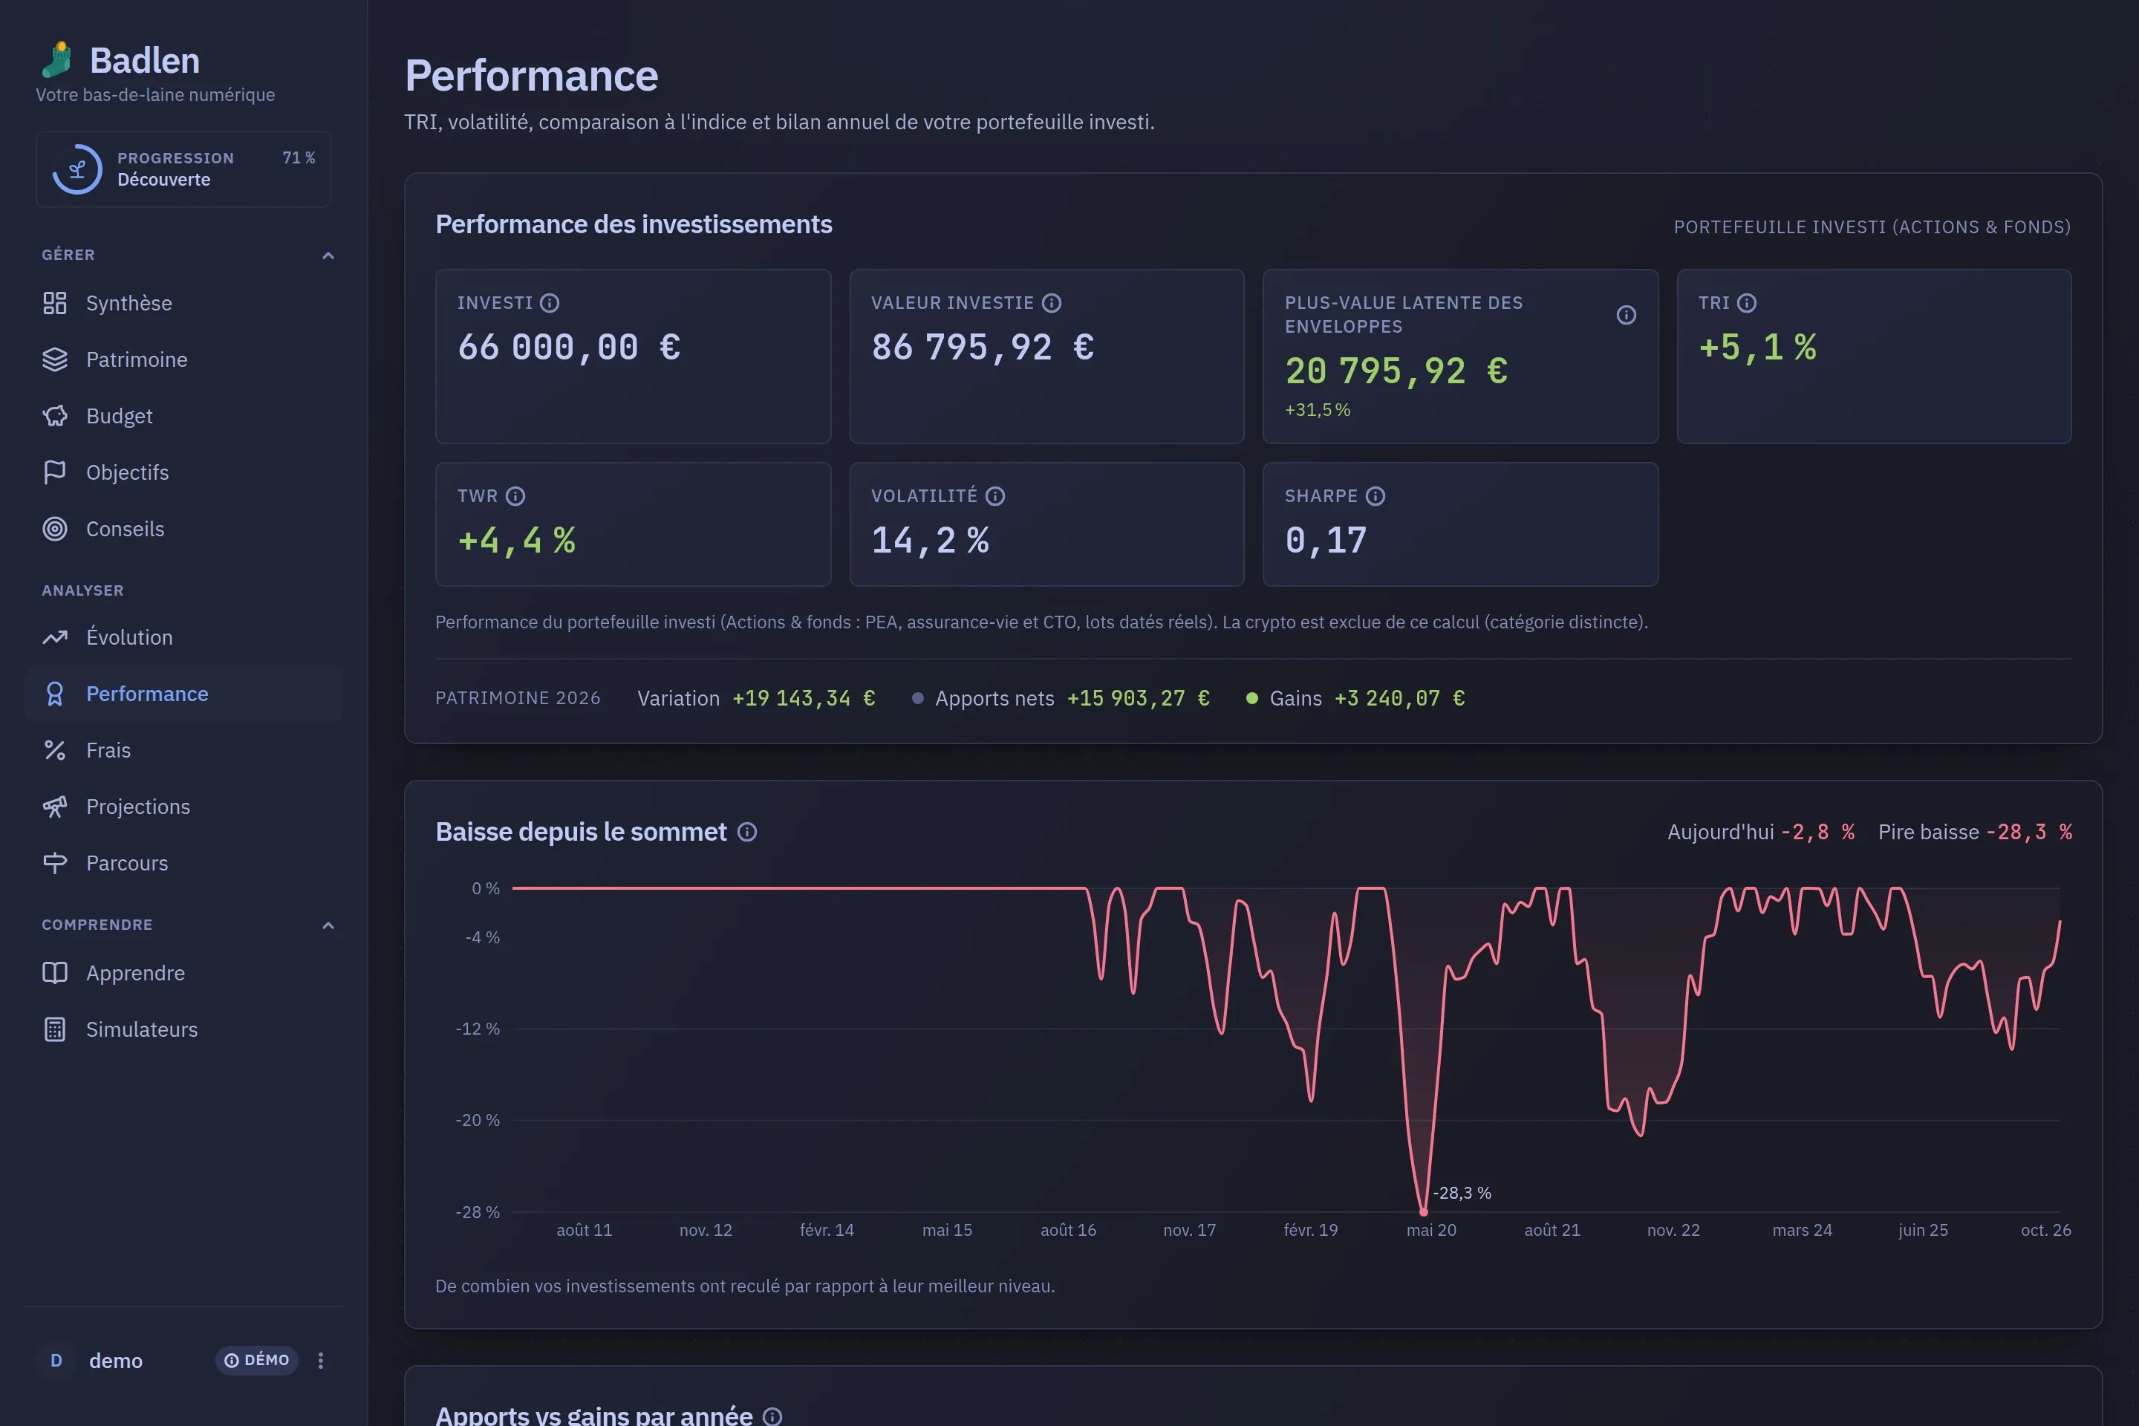
Task: Open the info icon beside TWR
Action: pos(515,495)
